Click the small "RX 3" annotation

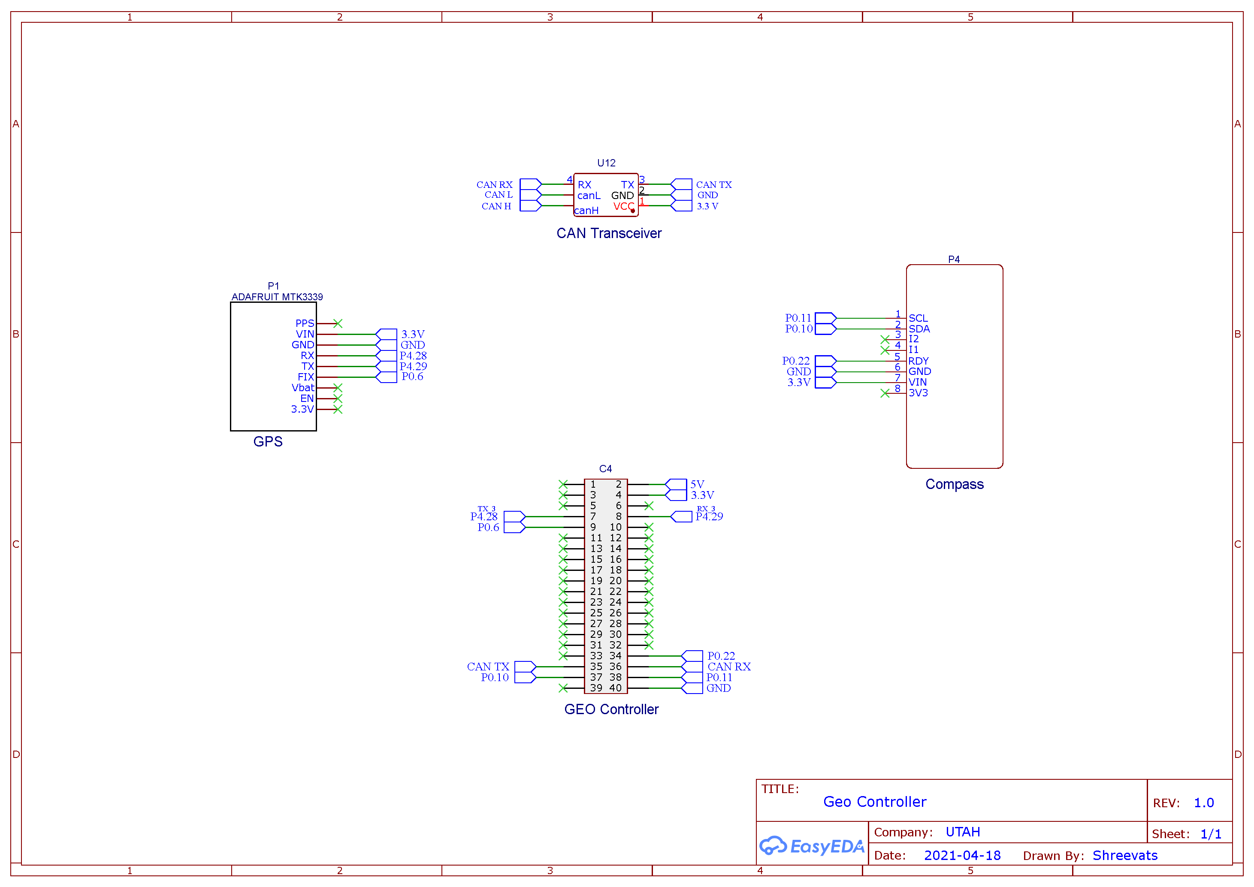point(706,509)
